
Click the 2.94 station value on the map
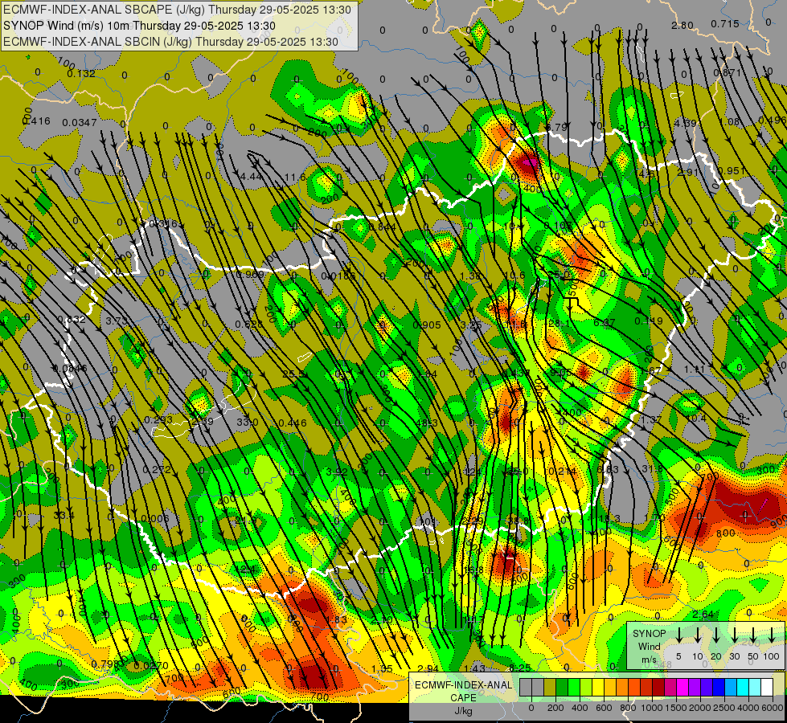(x=428, y=668)
